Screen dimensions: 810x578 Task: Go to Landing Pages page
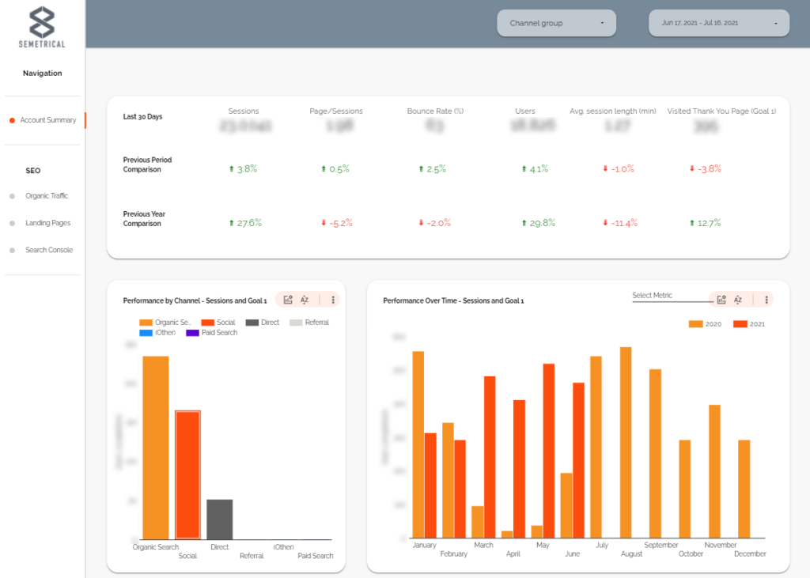[x=47, y=223]
